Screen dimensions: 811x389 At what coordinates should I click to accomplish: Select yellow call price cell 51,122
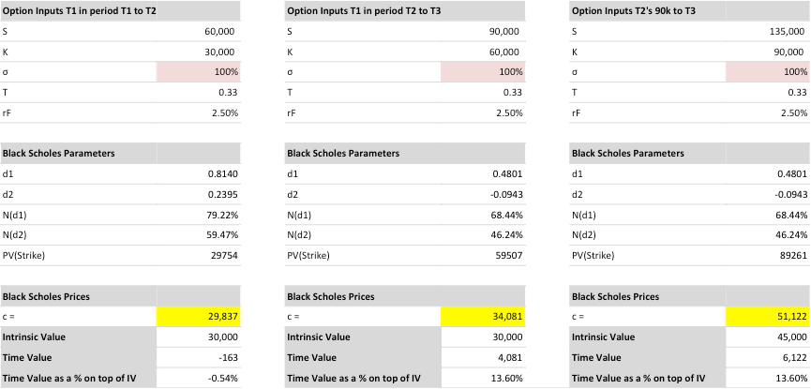tap(768, 317)
